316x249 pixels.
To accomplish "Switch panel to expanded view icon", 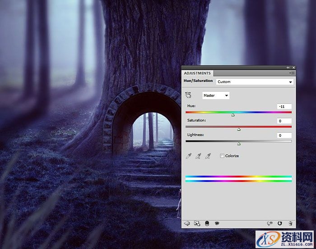I will click(197, 223).
